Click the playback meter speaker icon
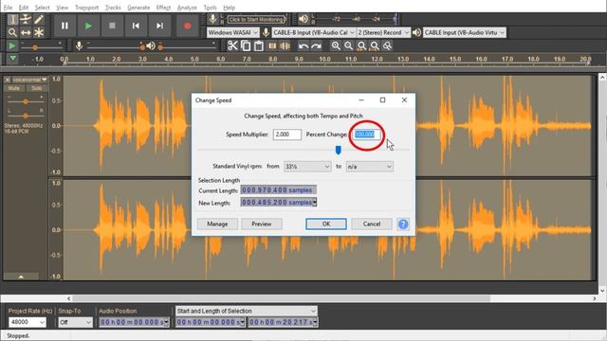 [303, 19]
